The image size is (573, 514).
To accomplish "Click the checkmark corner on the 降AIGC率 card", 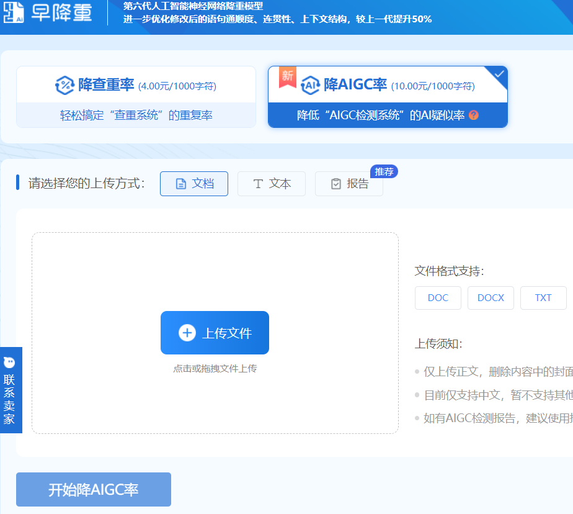I will coord(499,74).
